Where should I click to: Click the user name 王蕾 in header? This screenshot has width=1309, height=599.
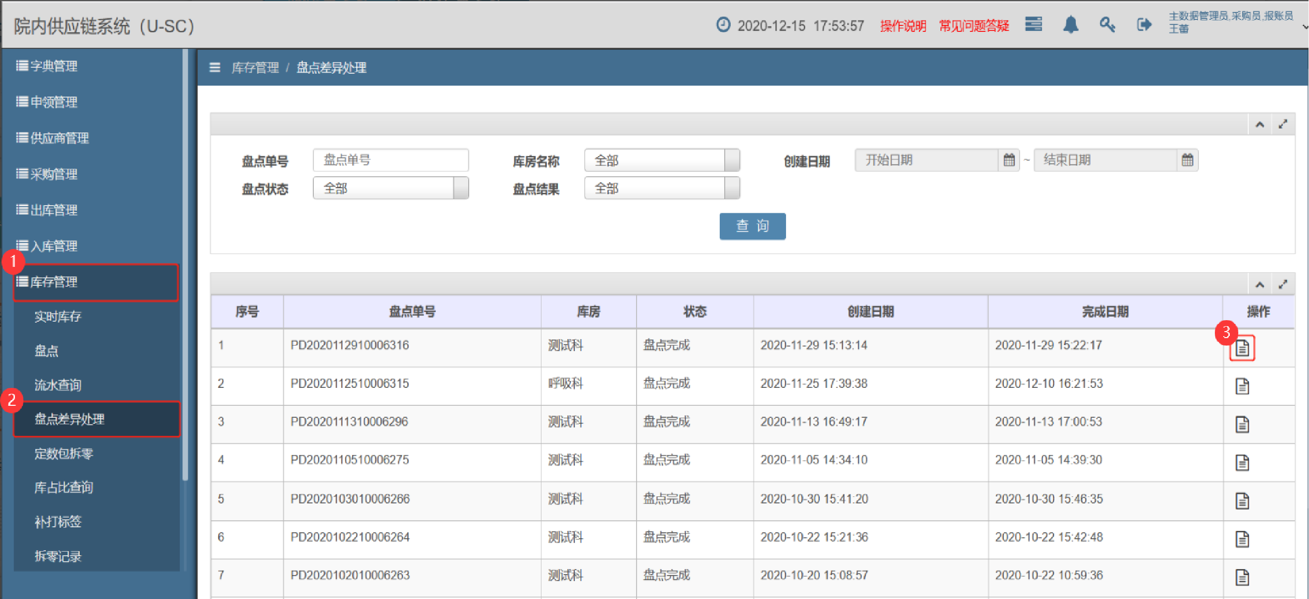[x=1178, y=29]
